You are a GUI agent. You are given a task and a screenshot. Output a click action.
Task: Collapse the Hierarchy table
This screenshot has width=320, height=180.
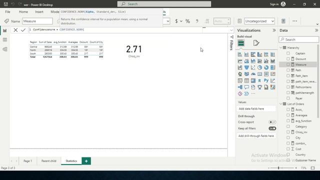[281, 47]
